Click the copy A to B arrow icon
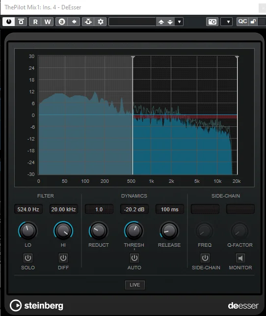Viewport: 266px width, 316px height. [74, 22]
